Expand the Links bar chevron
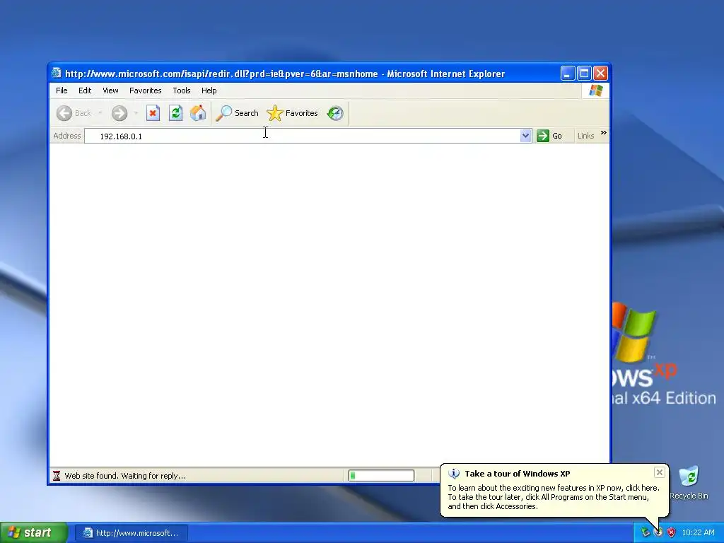724x543 pixels. pos(603,133)
